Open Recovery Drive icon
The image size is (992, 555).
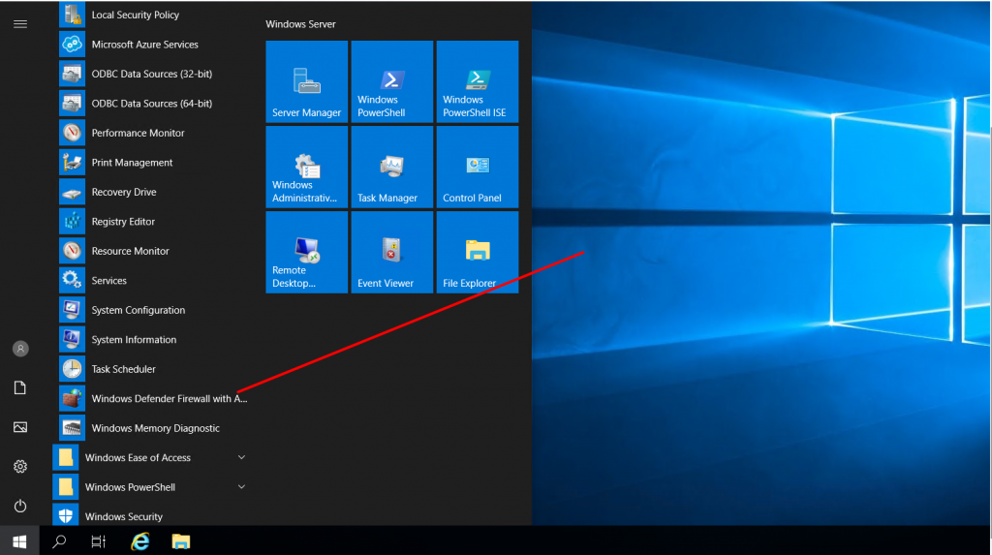pyautogui.click(x=72, y=192)
